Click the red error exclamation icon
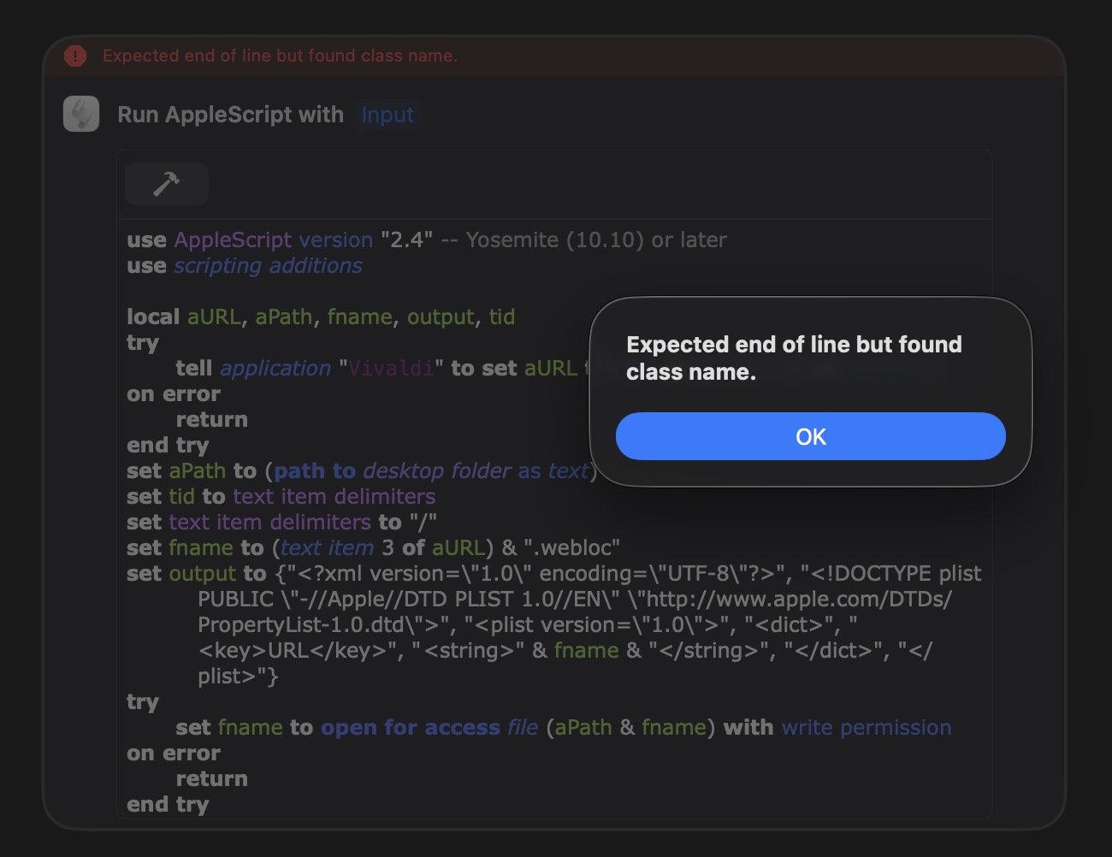Screen dimensions: 1112x857 point(75,56)
